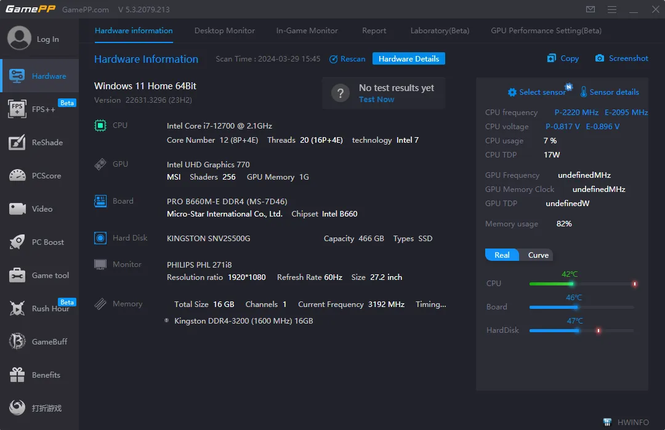
Task: Click the Intel Core i7-12700 CPU name
Action: (x=219, y=126)
